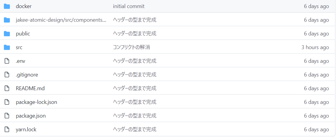Open the jakee-atomic-design/src/components folder
Image resolution: width=336 pixels, height=139 pixels.
61,20
